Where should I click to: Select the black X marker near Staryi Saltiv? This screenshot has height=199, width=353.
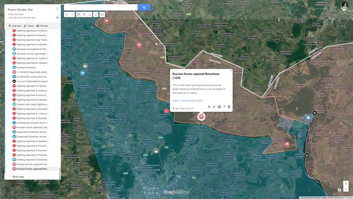click(307, 156)
